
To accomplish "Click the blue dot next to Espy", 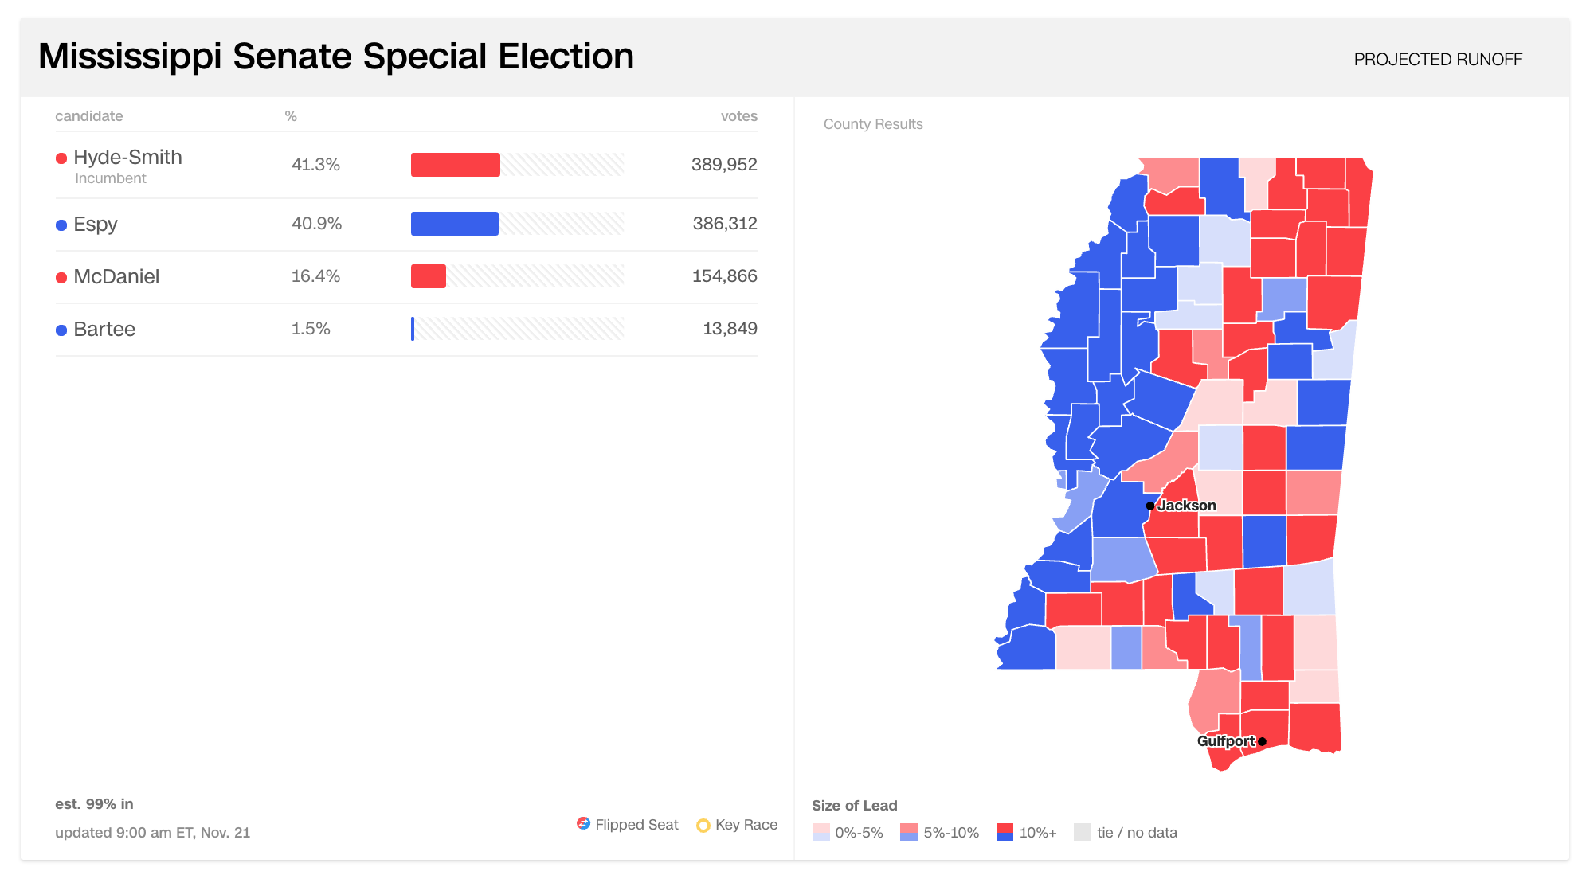I will [61, 225].
